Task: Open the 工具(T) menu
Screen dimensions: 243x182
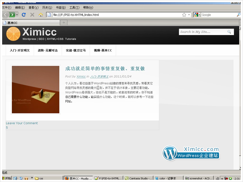Action: point(74,7)
